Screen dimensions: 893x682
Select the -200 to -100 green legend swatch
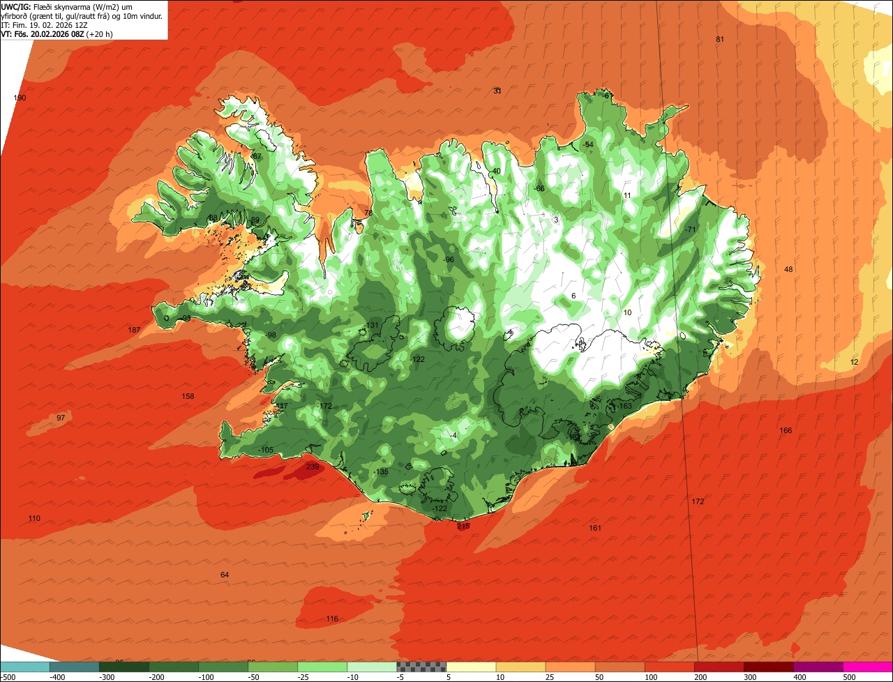[174, 667]
